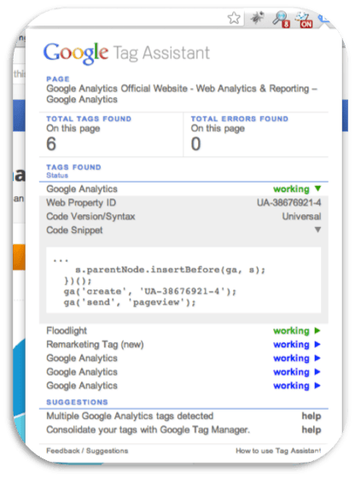355x478 pixels.
Task: Click the Google Tag Assistant logo
Action: coord(126,53)
